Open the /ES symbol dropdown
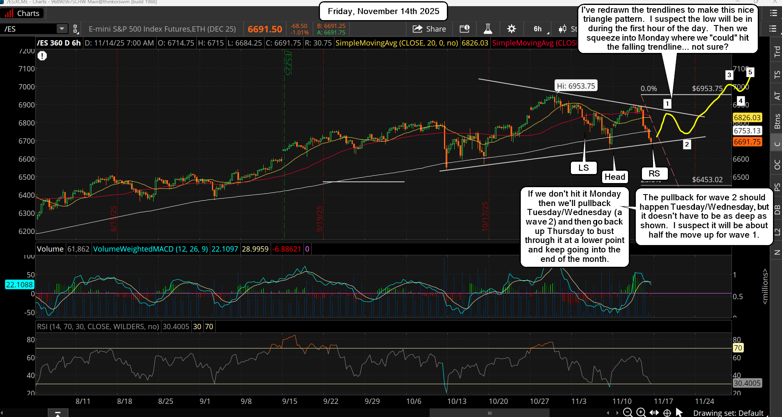The image size is (782, 417). 62,29
